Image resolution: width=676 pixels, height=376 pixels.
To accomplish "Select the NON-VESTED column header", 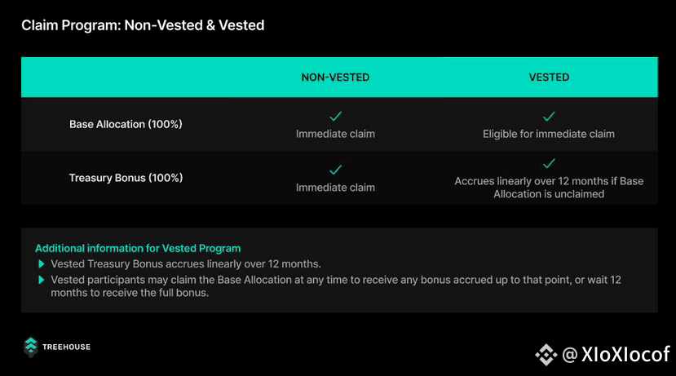I will 335,77.
